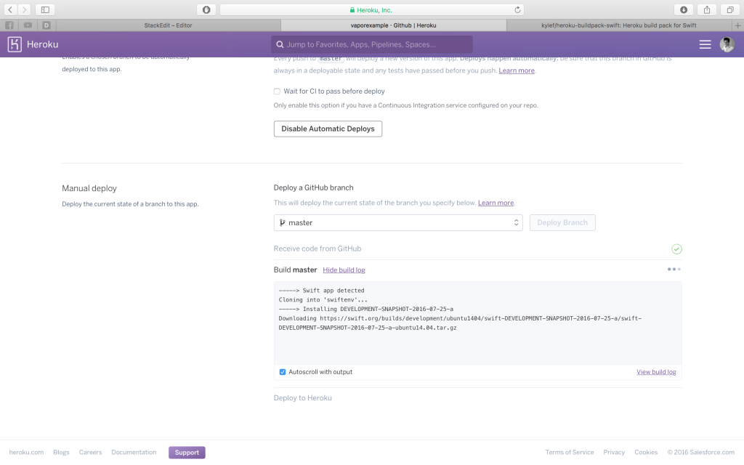Viewport: 744px width, 465px height.
Task: Open the content blocker extension icon
Action: click(x=206, y=9)
